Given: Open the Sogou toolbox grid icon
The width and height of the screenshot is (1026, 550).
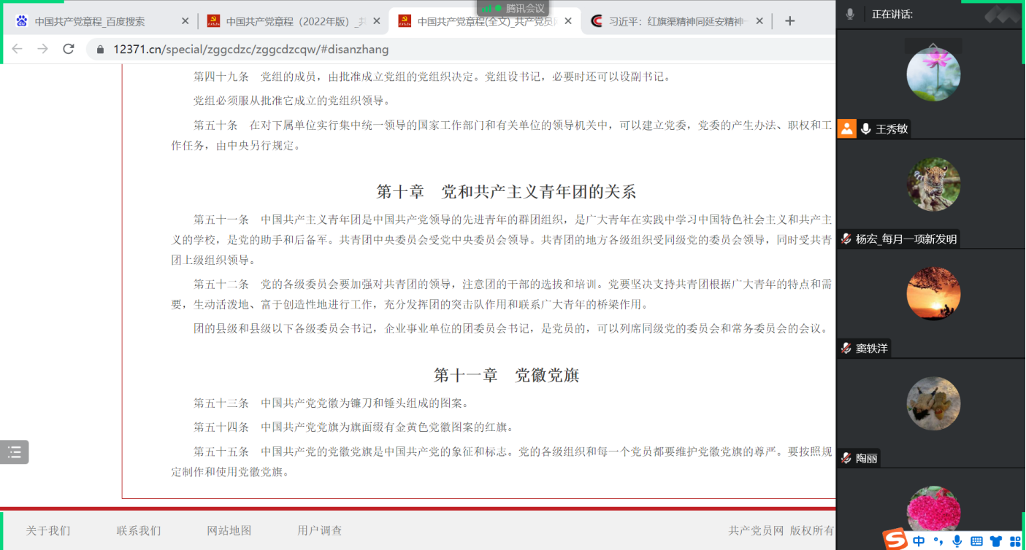Looking at the screenshot, I should tap(1014, 541).
